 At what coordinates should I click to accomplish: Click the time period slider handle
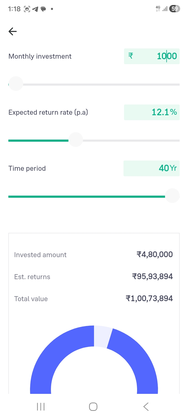click(x=172, y=196)
